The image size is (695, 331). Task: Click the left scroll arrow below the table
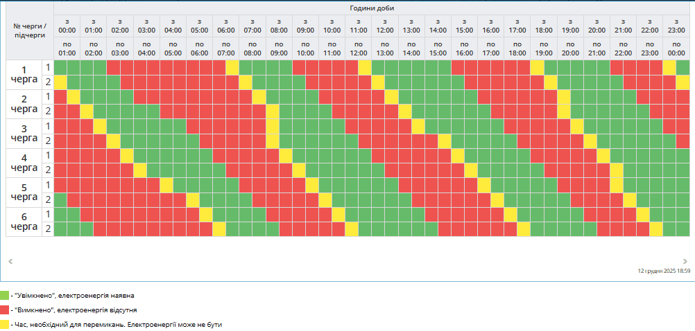[x=10, y=261]
